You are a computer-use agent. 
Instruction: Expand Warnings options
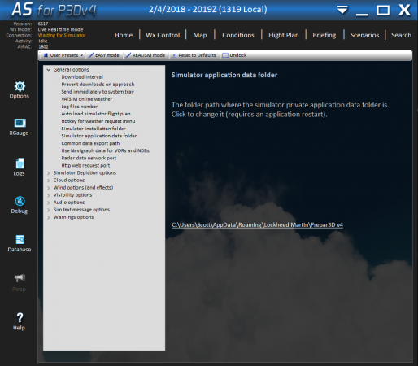(x=49, y=217)
